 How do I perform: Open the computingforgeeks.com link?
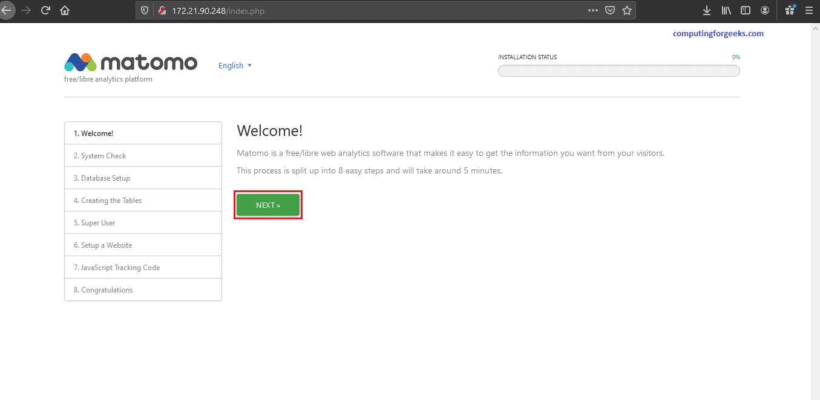[718, 34]
